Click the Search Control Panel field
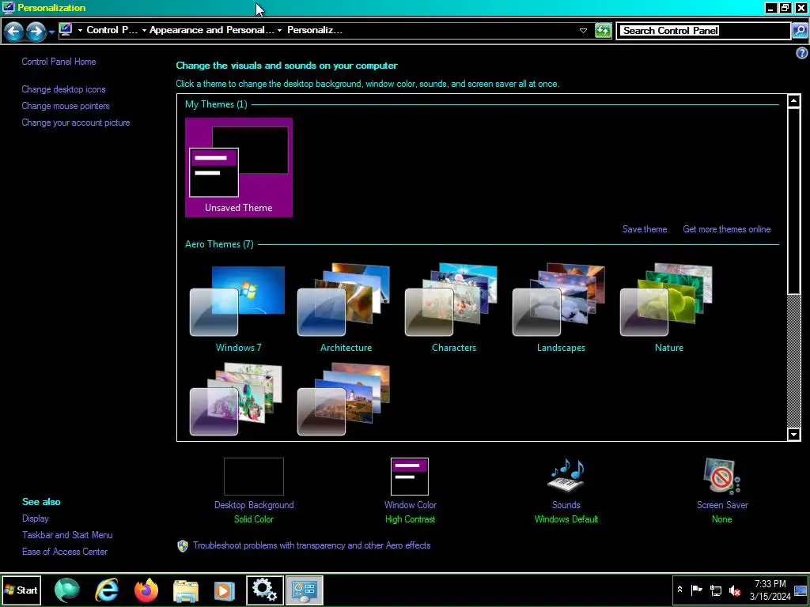Screen dimensions: 810x607 point(705,31)
